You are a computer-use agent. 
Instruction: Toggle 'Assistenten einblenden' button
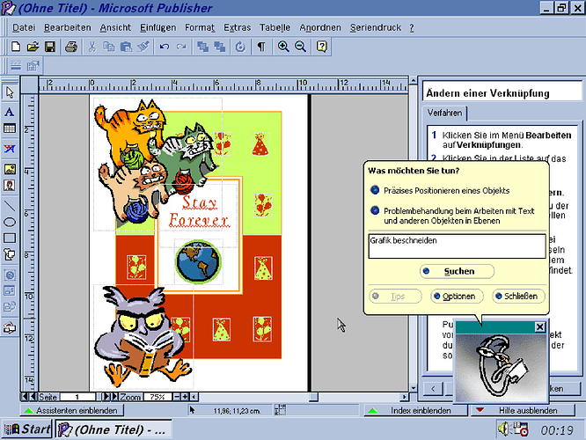coord(71,410)
